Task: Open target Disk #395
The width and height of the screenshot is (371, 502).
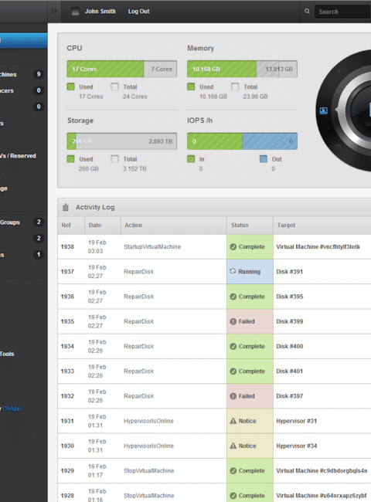Action: 289,297
